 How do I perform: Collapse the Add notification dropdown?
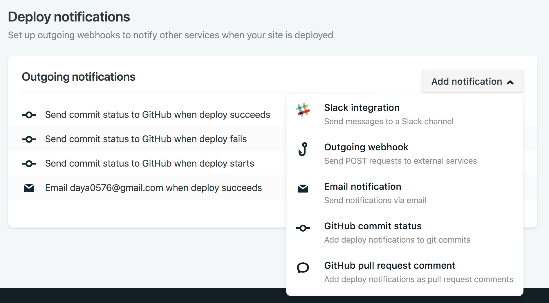click(472, 82)
